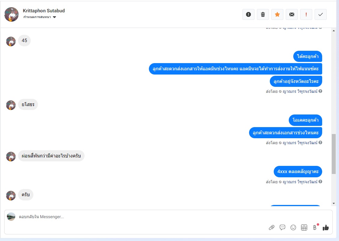Click Krittaphon's header profile picture

[x=11, y=14]
